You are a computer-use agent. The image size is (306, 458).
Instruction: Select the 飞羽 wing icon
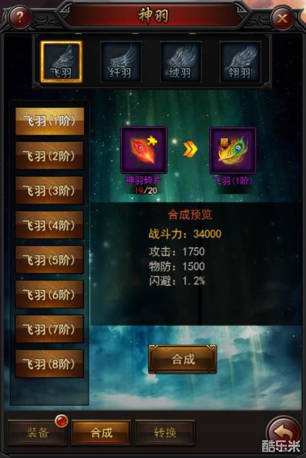point(61,62)
